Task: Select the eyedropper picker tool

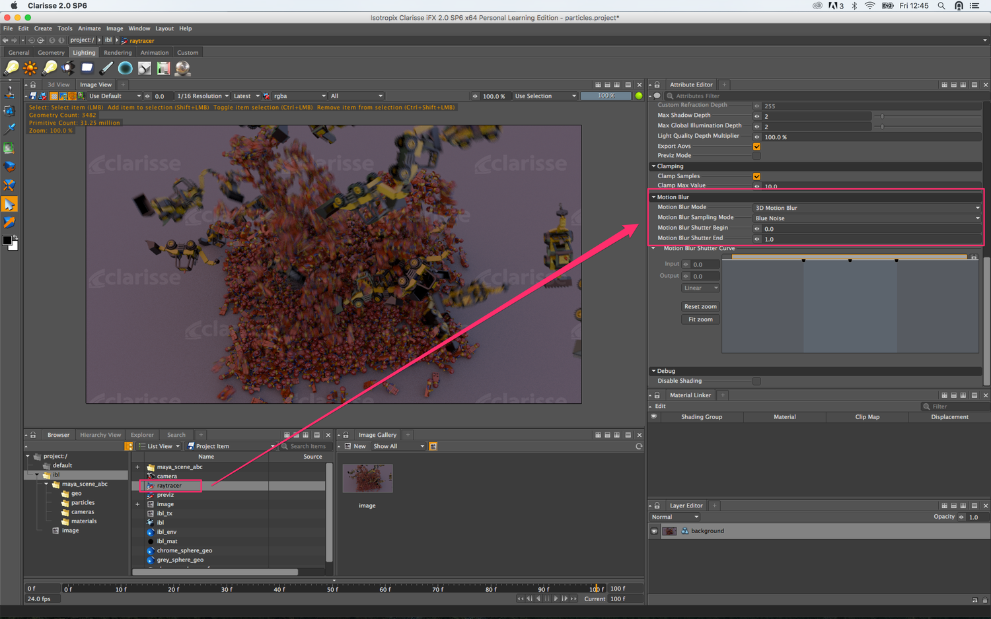Action: pyautogui.click(x=9, y=129)
